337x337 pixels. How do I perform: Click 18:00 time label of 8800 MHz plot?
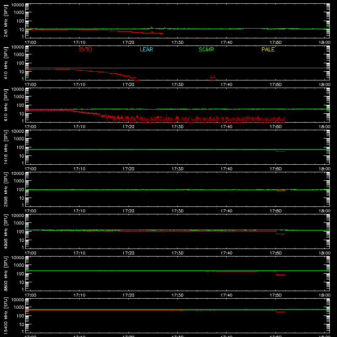324,295
